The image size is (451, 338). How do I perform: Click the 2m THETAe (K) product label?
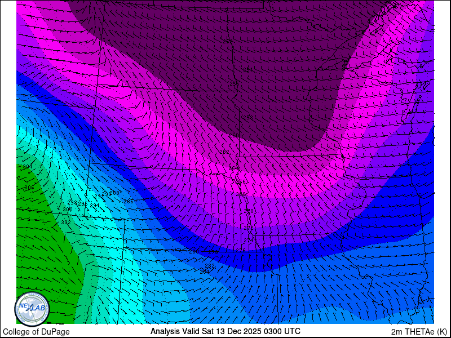419,332
